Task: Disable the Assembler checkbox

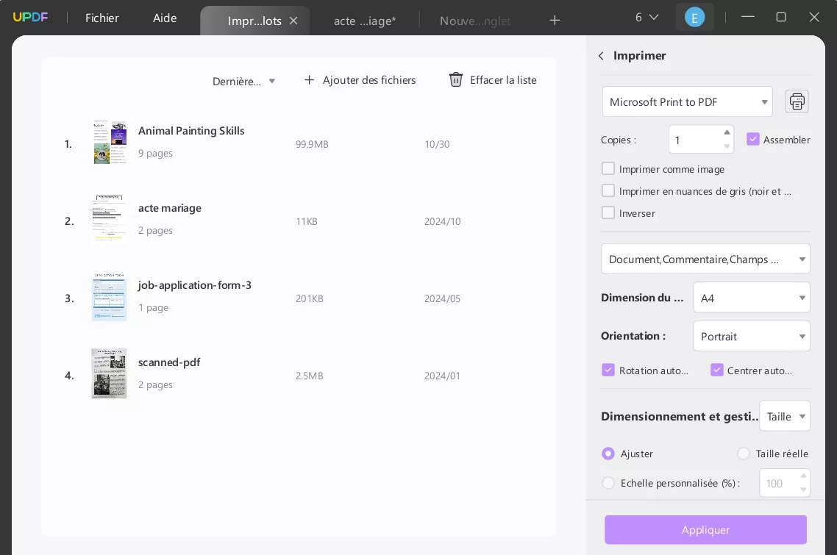Action: click(x=753, y=139)
